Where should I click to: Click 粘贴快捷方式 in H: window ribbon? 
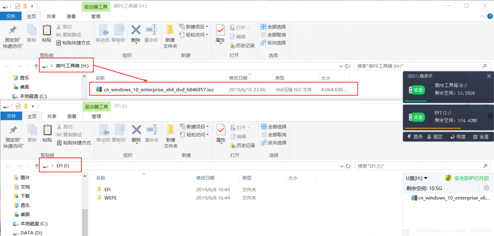[x=73, y=43]
